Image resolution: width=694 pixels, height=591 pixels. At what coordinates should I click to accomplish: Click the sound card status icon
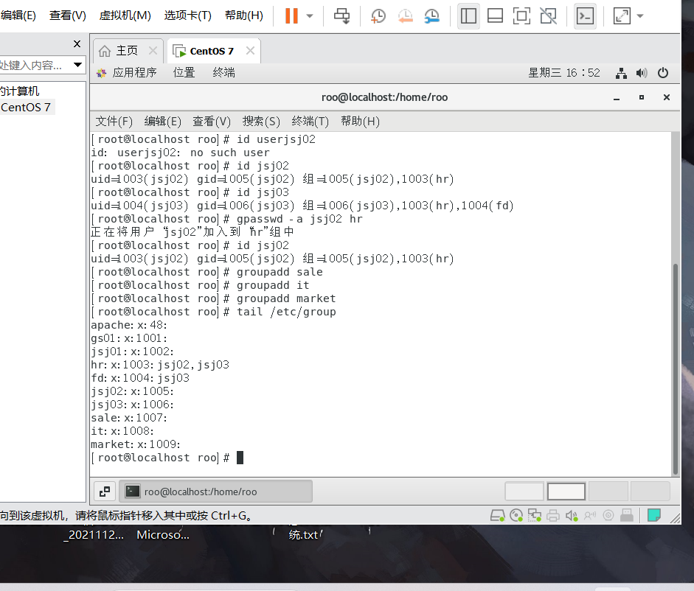tap(572, 515)
